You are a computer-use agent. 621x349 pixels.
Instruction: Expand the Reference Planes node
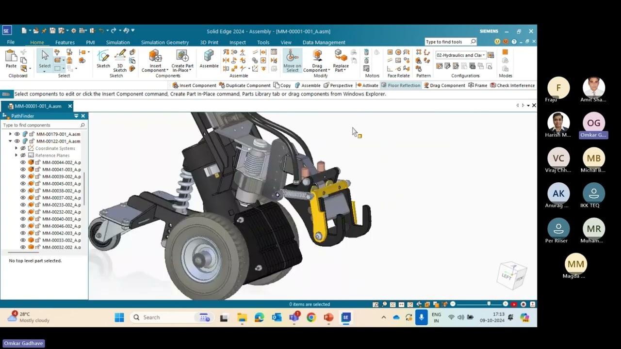[x=16, y=156]
